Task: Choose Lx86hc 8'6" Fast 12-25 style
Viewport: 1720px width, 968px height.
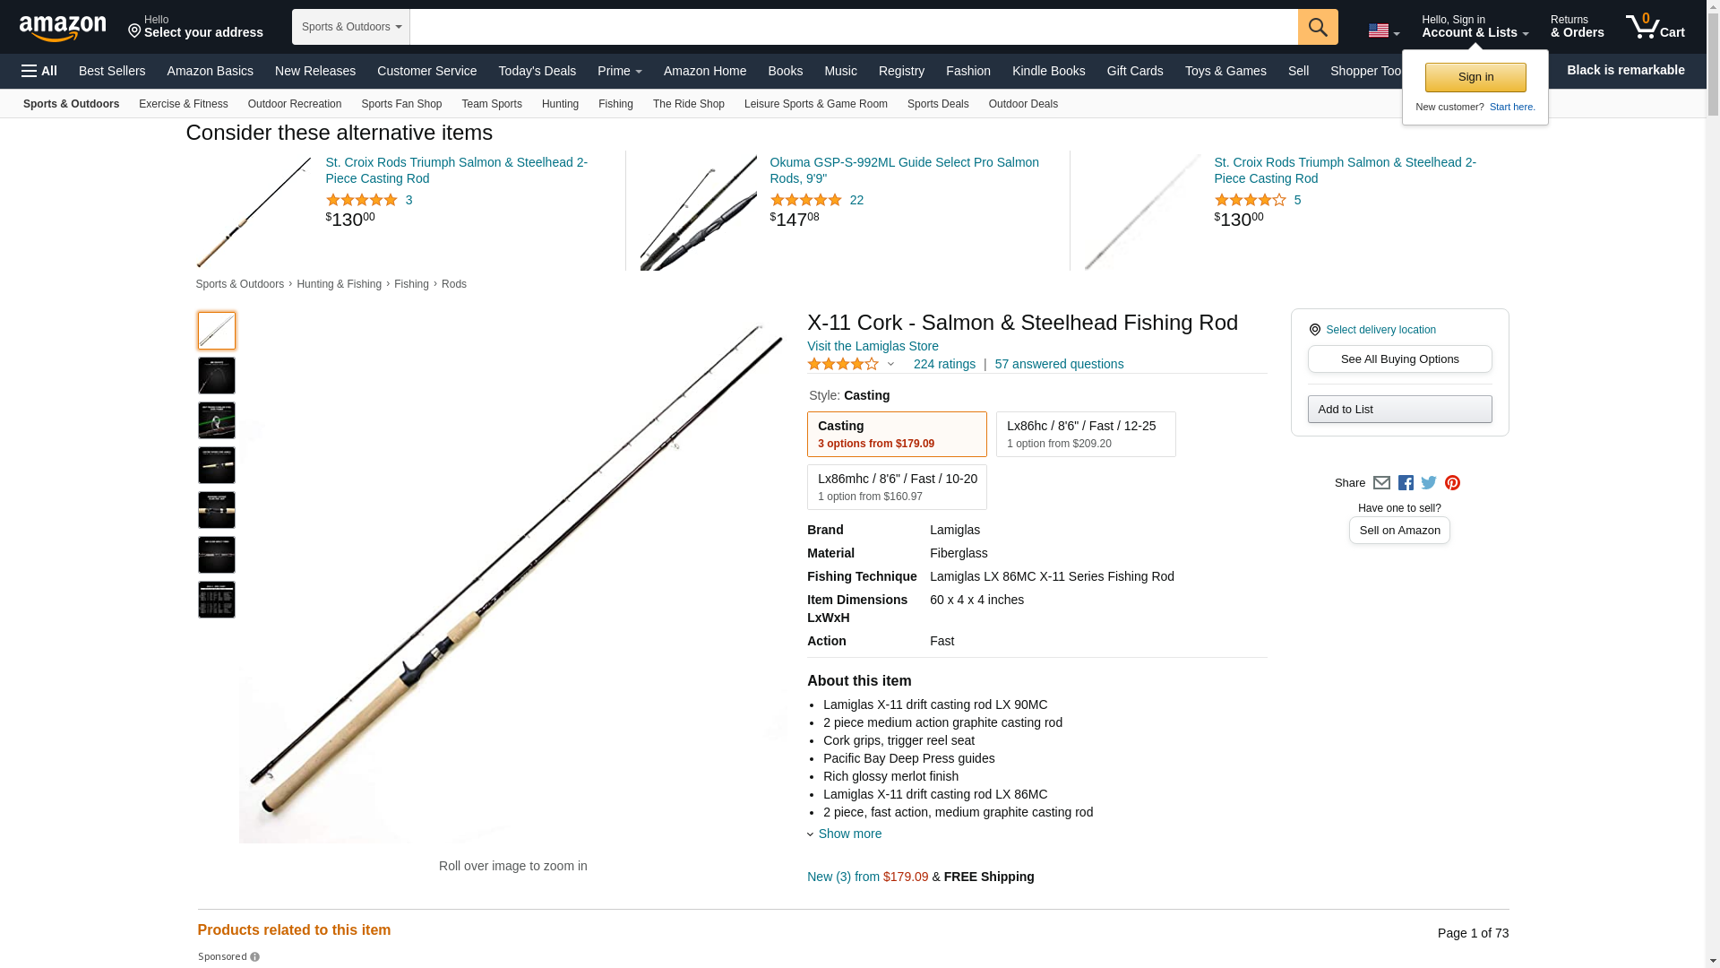Action: pyautogui.click(x=1086, y=434)
